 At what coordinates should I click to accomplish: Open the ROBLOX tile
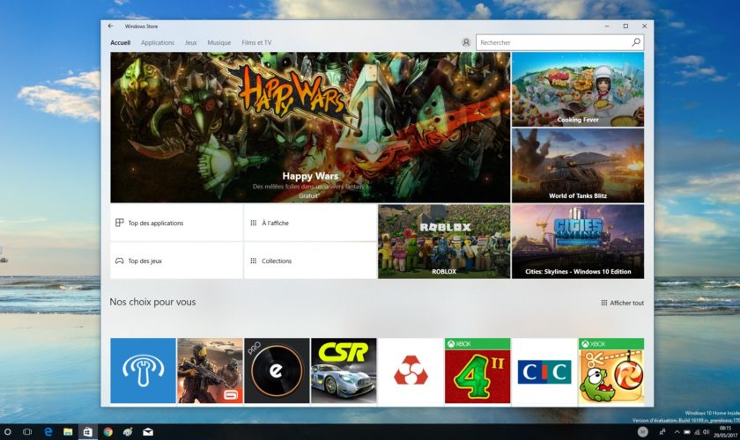click(x=444, y=241)
